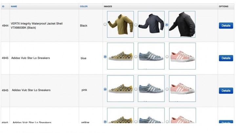Click the 'pink' color cell
The width and height of the screenshot is (236, 133).
pyautogui.click(x=84, y=90)
